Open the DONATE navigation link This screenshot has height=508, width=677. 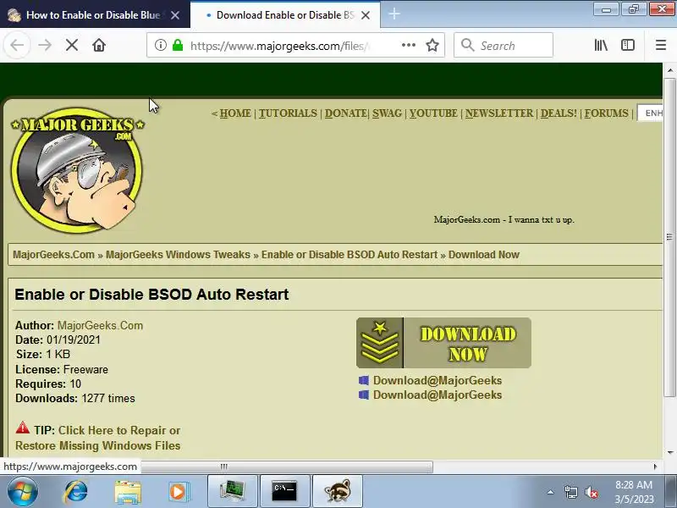[x=346, y=113]
